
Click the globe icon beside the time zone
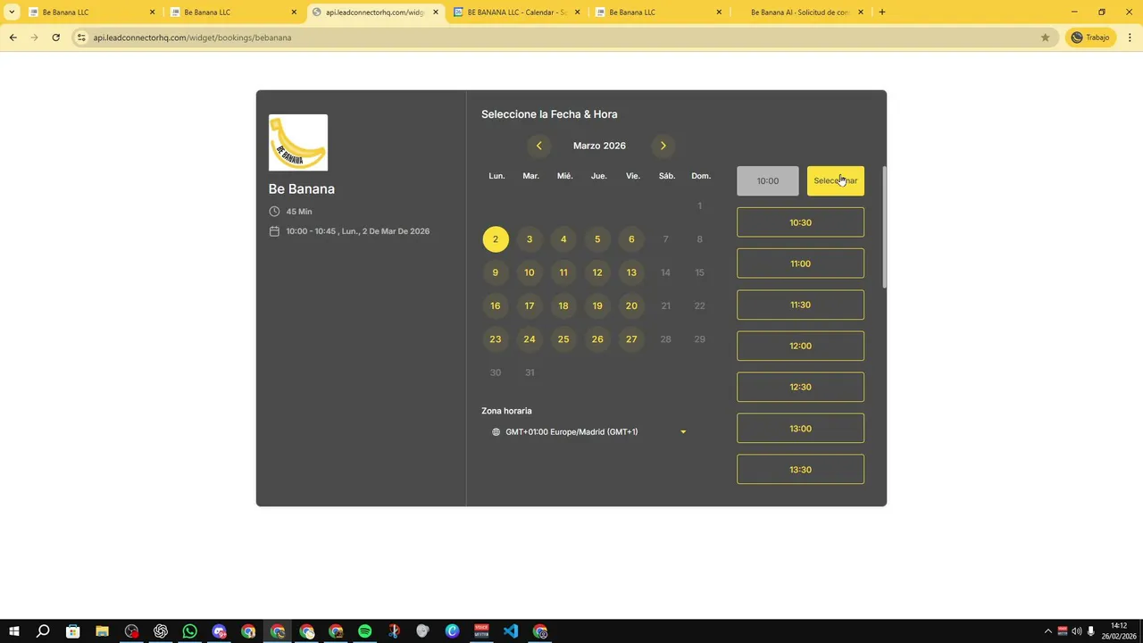pos(496,432)
